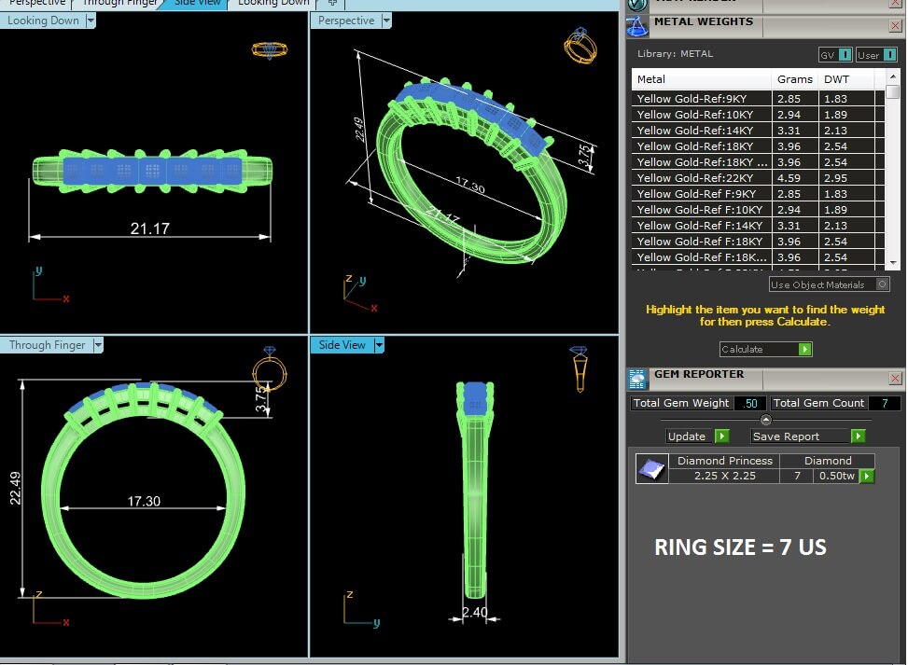Click the Metal Weights panel scale icon
The width and height of the screenshot is (908, 665).
coord(637,27)
